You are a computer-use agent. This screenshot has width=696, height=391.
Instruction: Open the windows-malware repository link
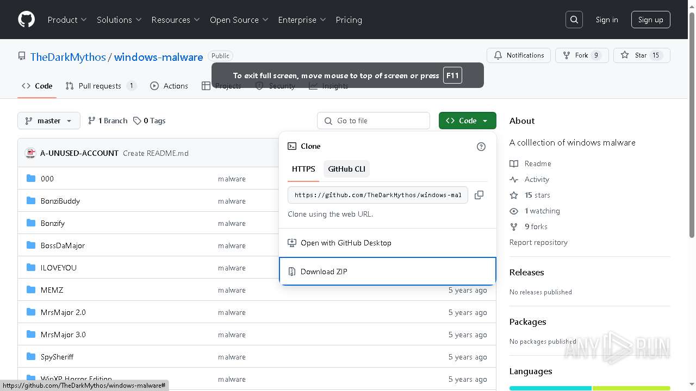(x=158, y=56)
